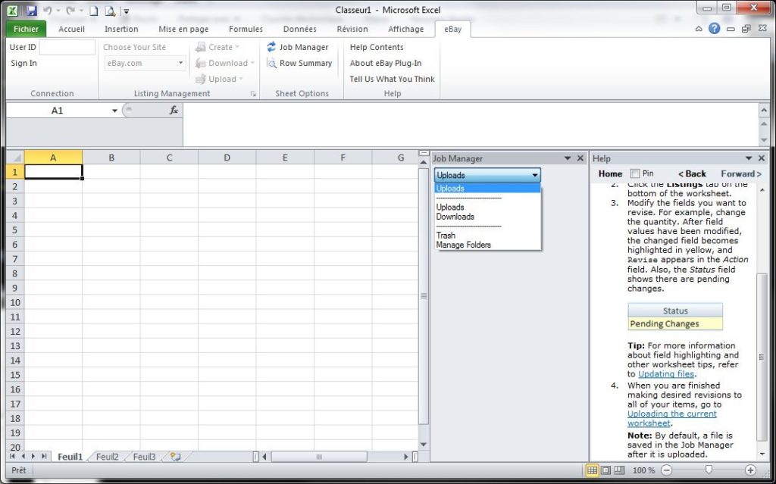
Task: Click the Create listing ribbon button
Action: tap(217, 47)
